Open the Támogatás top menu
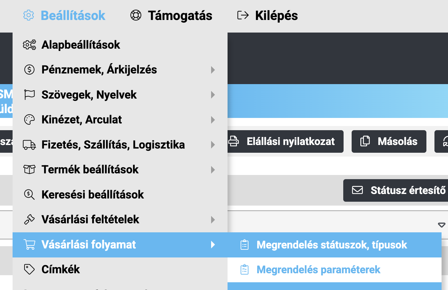This screenshot has height=290, width=448. coord(180,15)
